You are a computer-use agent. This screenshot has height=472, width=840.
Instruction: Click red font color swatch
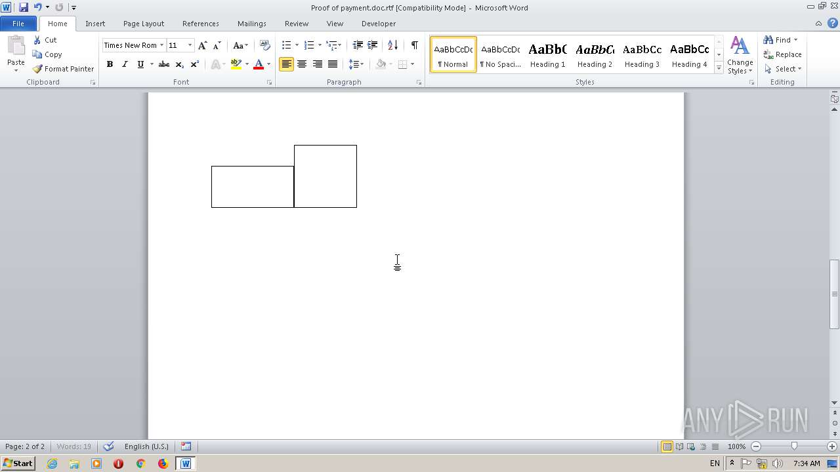(259, 64)
